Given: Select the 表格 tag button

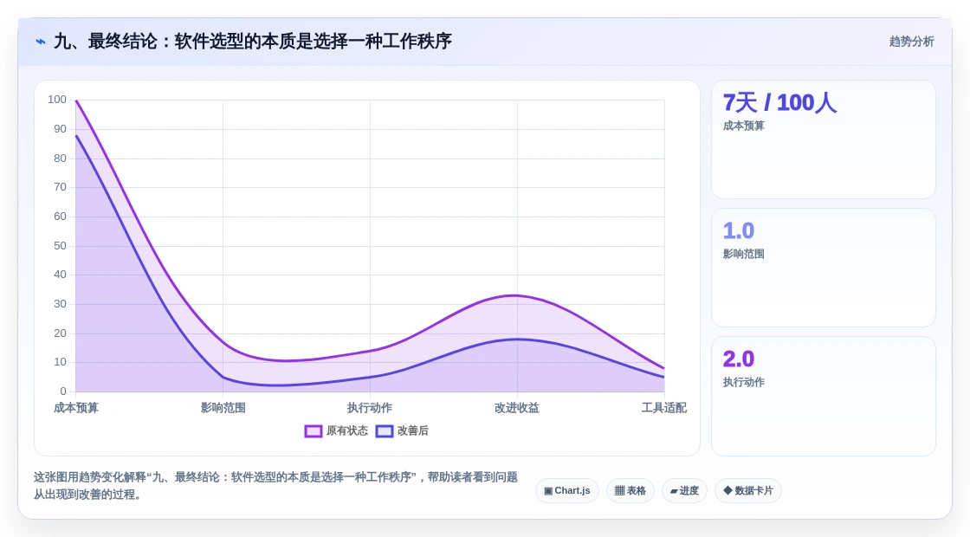Looking at the screenshot, I should [630, 490].
